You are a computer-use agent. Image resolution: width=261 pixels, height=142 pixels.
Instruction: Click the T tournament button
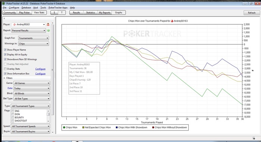coord(62,12)
